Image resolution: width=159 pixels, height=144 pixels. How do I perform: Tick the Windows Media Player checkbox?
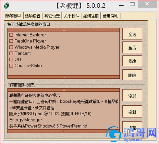[x=11, y=47]
